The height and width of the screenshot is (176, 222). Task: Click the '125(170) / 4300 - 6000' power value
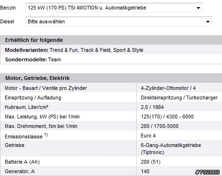(167, 117)
